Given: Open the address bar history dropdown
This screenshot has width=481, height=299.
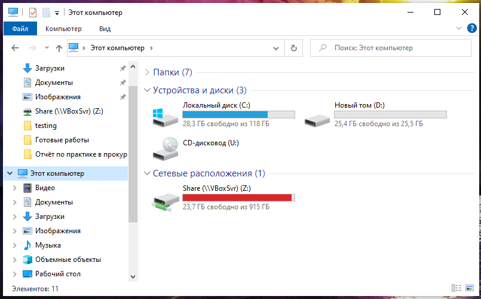Looking at the screenshot, I should point(276,48).
